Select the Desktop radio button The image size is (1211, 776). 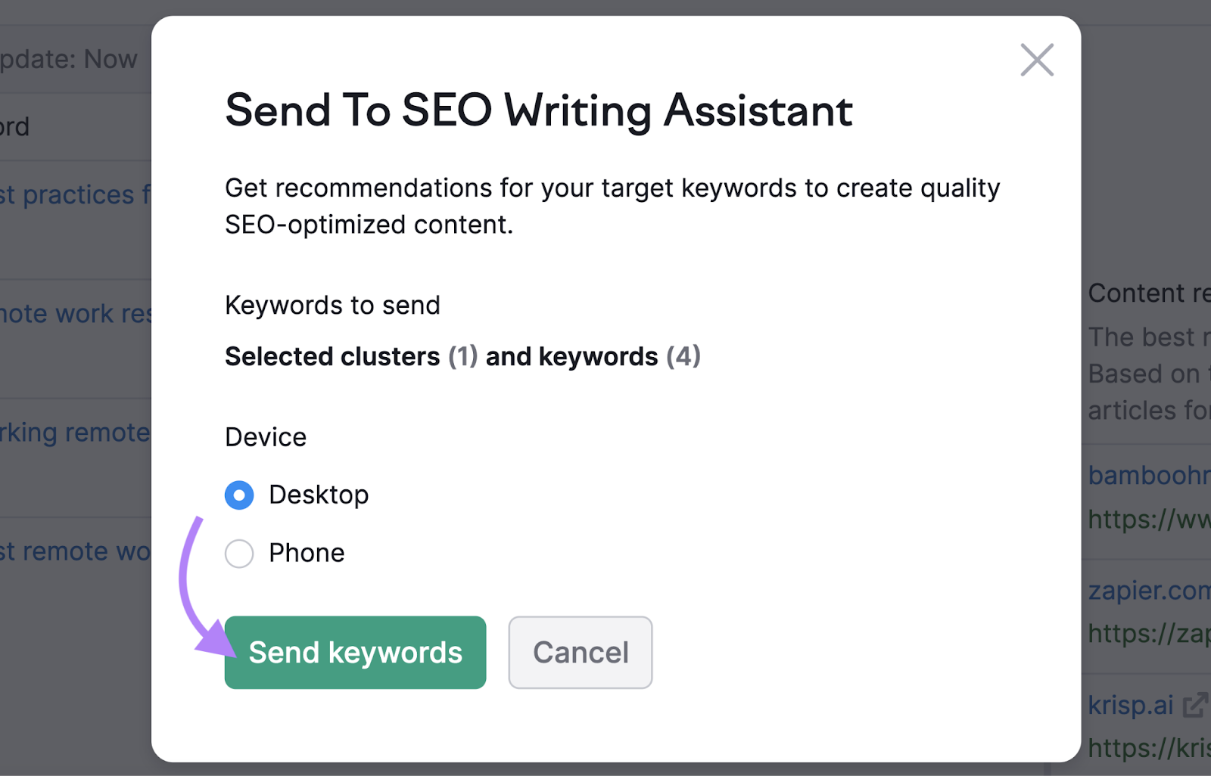(239, 495)
